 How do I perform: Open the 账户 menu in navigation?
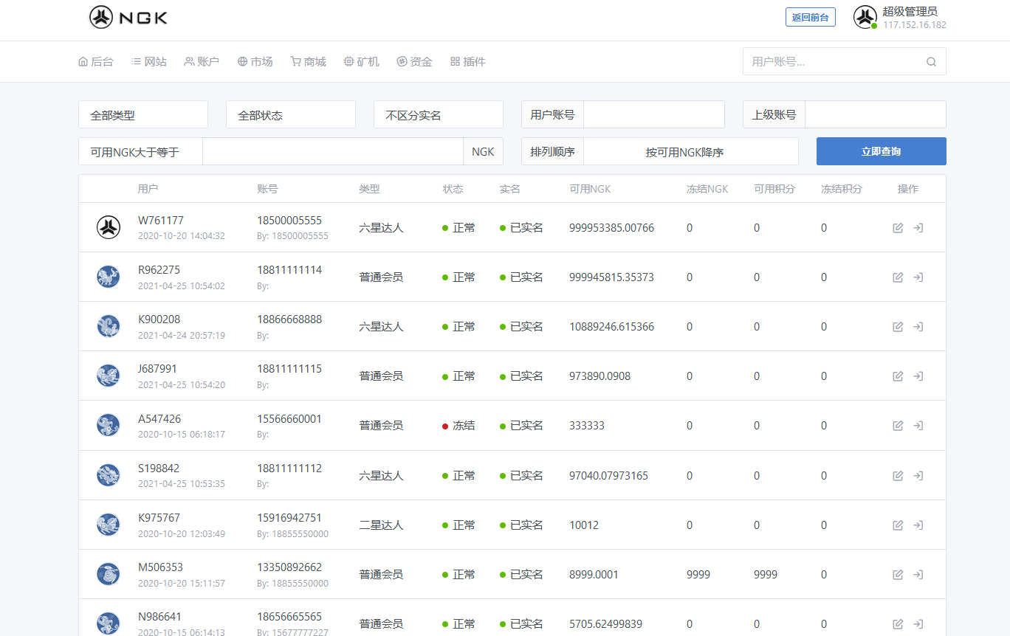[202, 62]
